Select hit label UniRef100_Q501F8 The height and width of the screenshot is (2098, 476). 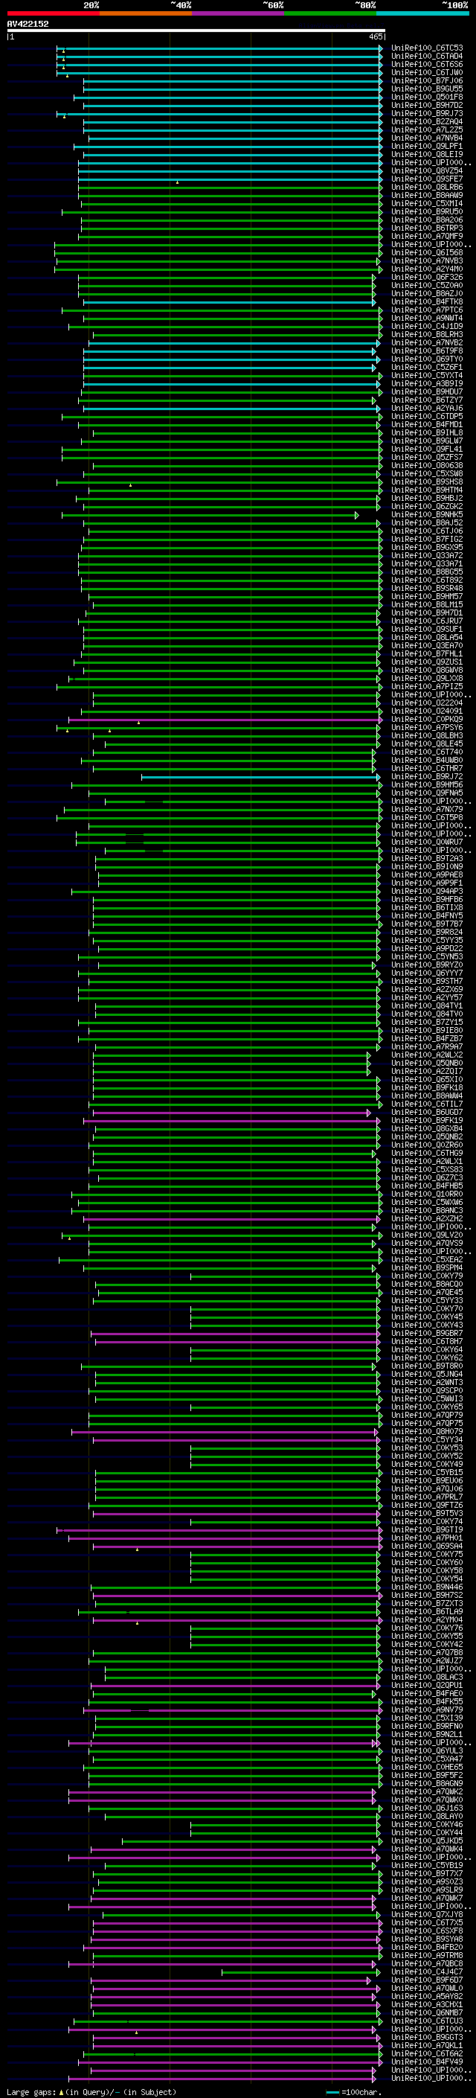coord(426,97)
